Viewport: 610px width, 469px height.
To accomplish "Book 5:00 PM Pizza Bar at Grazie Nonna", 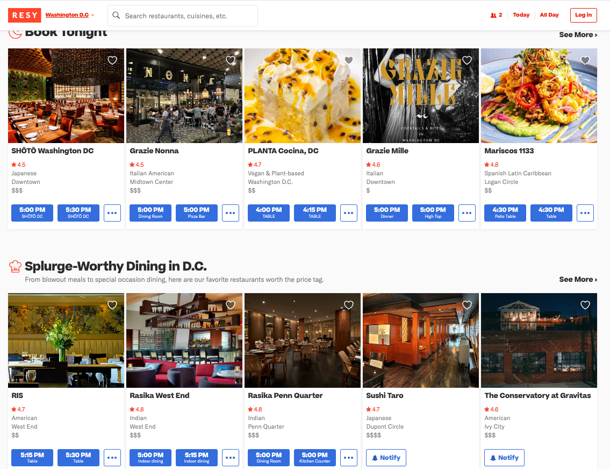I will click(197, 213).
